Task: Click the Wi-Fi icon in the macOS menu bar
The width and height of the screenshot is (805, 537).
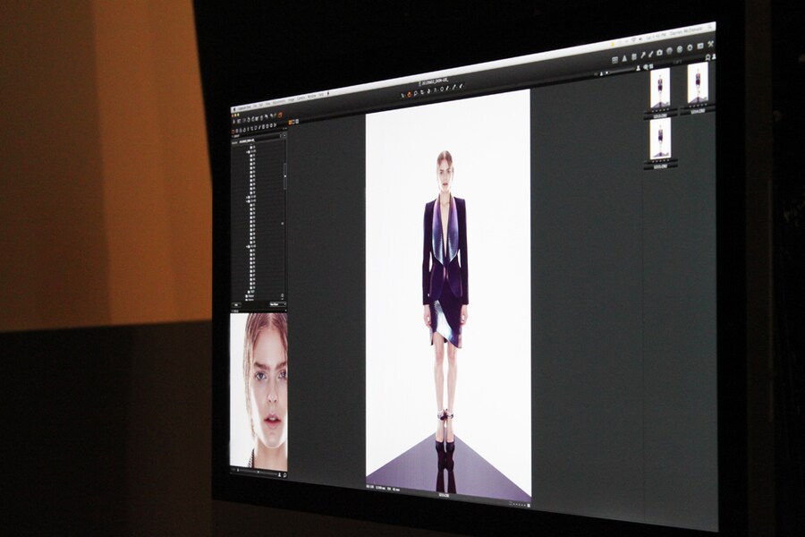Action: [633, 39]
